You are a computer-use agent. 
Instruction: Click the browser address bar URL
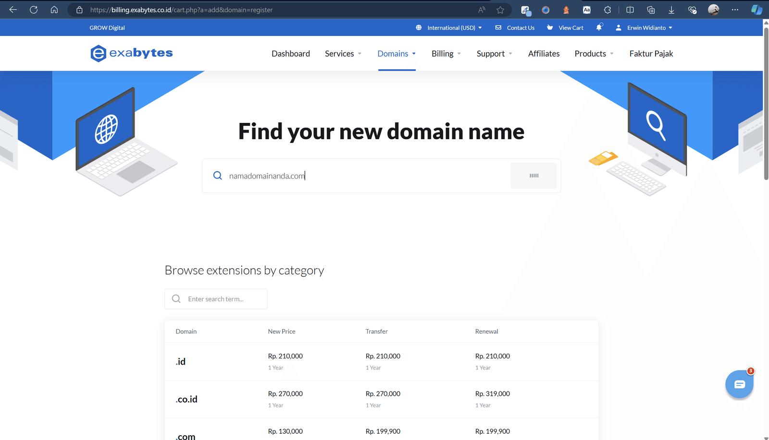tap(181, 10)
